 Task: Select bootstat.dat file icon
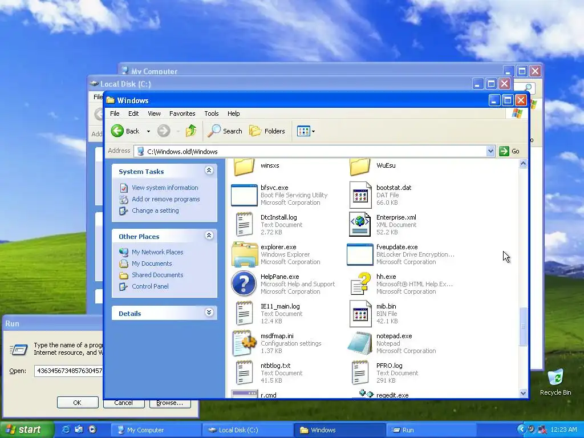[x=360, y=195]
